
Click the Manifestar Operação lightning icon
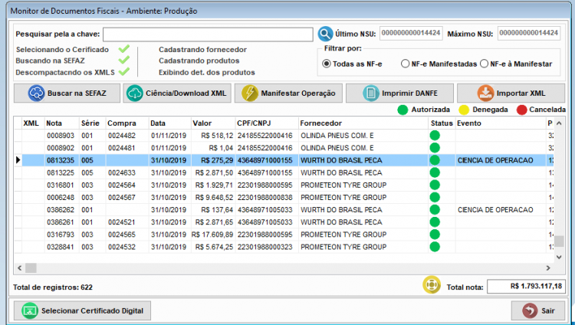249,94
